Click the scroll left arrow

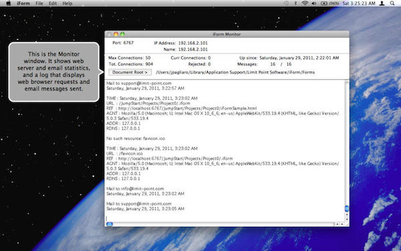coord(338,224)
